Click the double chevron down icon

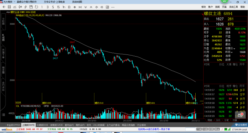(x=85, y=7)
